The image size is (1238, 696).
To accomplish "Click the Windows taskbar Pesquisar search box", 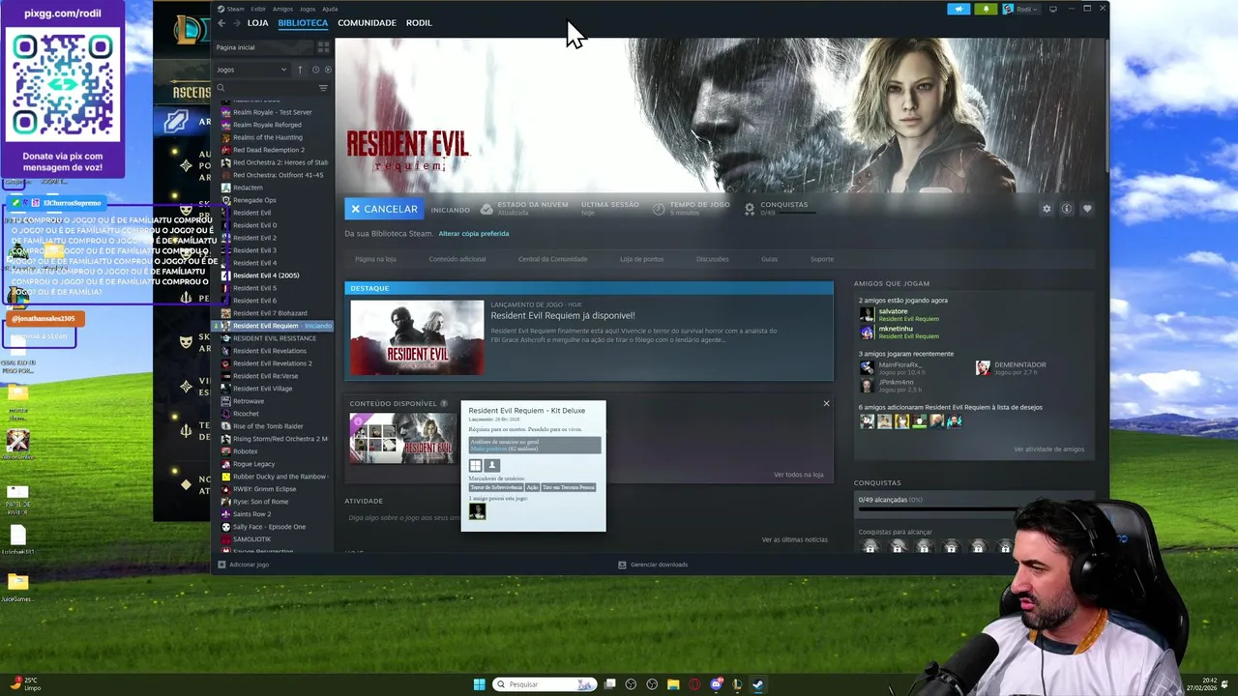I will pos(546,684).
